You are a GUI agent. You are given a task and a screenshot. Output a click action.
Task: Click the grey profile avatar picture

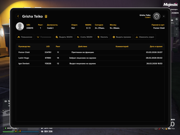click(20, 26)
